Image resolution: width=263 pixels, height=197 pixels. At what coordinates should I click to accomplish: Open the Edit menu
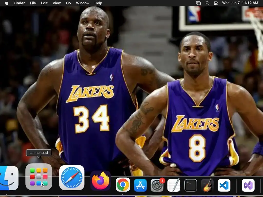point(44,3)
